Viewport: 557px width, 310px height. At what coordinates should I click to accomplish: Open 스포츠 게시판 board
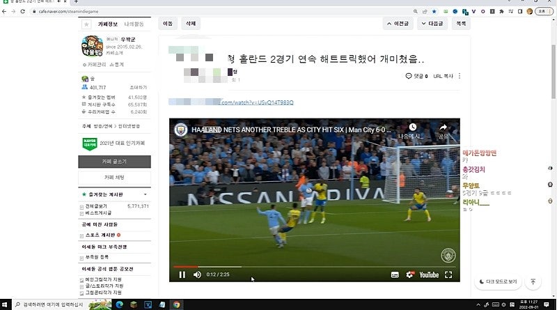pyautogui.click(x=100, y=235)
